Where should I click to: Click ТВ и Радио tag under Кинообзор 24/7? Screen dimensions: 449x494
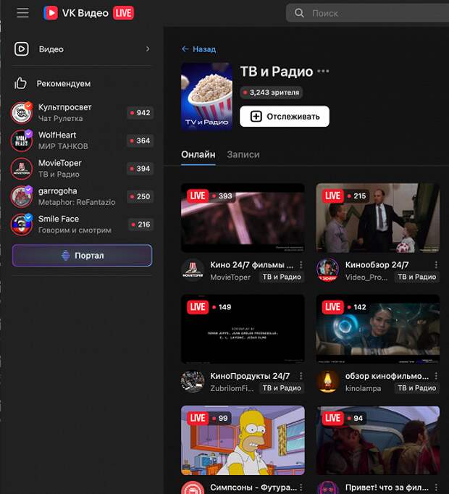click(417, 277)
